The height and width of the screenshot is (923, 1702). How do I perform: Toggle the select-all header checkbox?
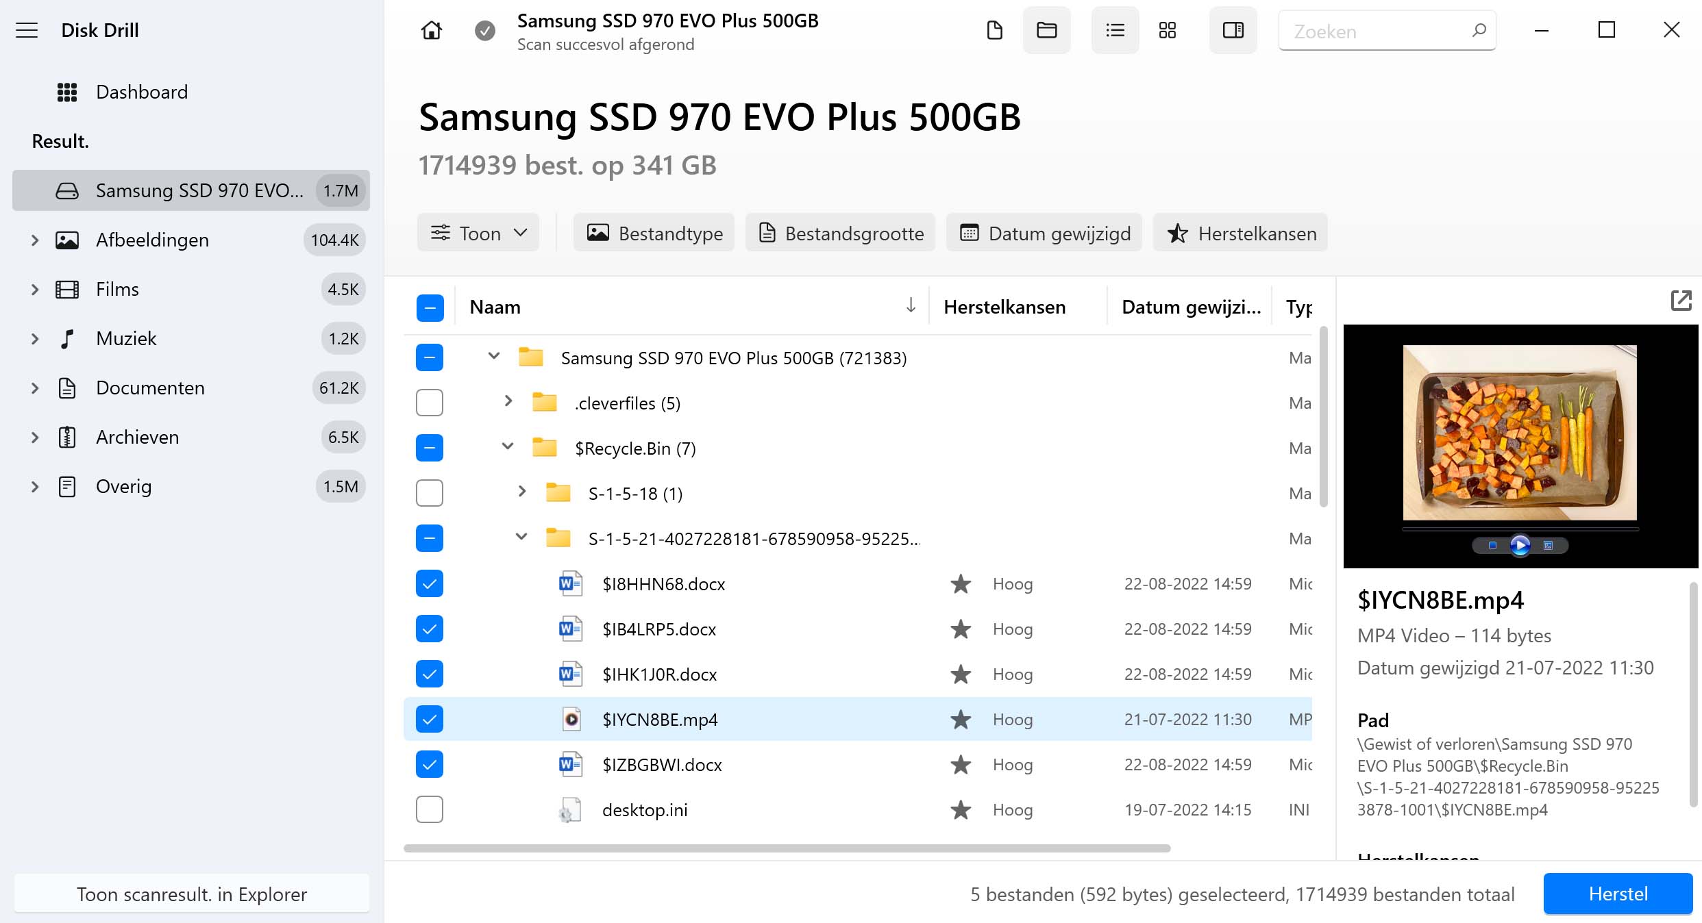430,307
